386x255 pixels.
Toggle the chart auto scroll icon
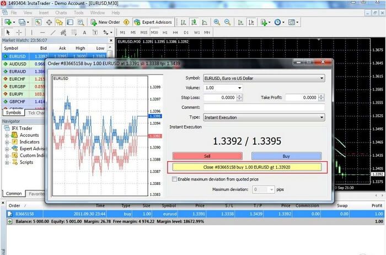(x=240, y=22)
